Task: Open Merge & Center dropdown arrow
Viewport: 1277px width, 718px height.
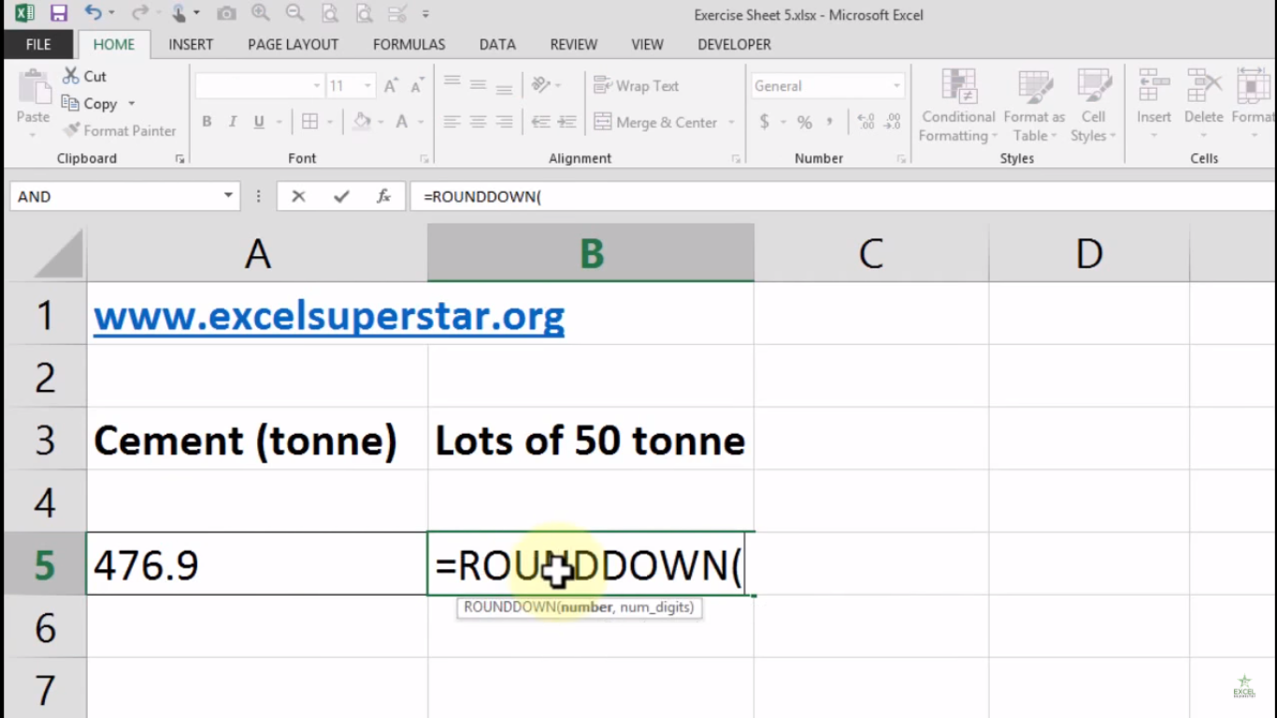Action: pyautogui.click(x=731, y=122)
